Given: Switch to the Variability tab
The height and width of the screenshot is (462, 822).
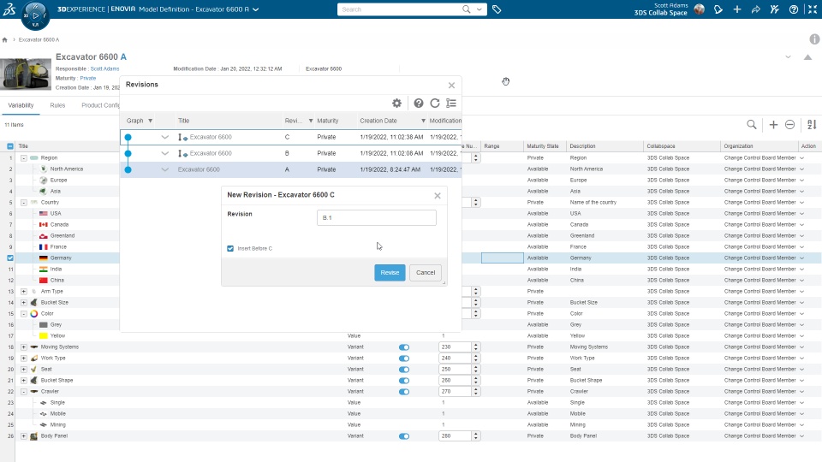Looking at the screenshot, I should click(21, 105).
